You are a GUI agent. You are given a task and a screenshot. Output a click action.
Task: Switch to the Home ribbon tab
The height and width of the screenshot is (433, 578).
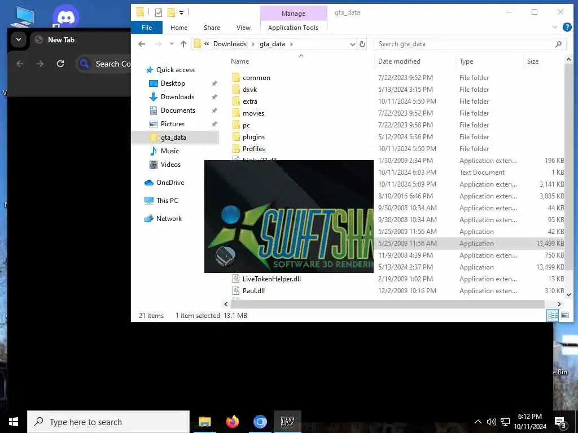[179, 28]
